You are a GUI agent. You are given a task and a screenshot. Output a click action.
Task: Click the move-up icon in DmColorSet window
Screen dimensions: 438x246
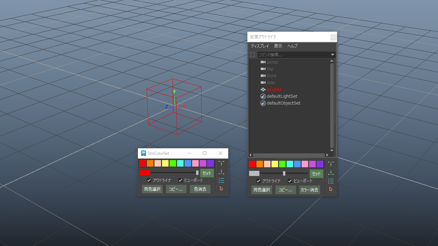click(x=221, y=164)
